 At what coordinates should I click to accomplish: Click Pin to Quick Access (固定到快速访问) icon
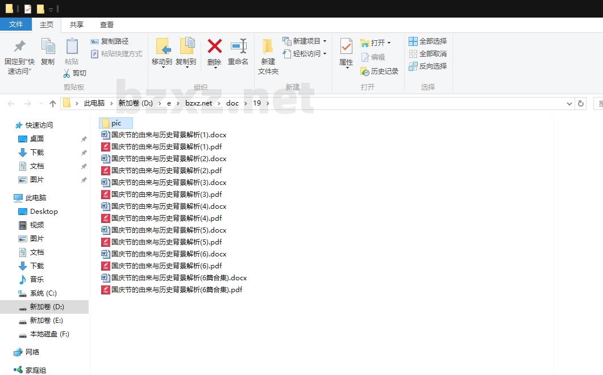pos(20,47)
